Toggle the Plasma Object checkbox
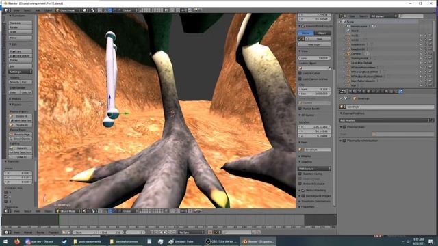 (x=344, y=127)
